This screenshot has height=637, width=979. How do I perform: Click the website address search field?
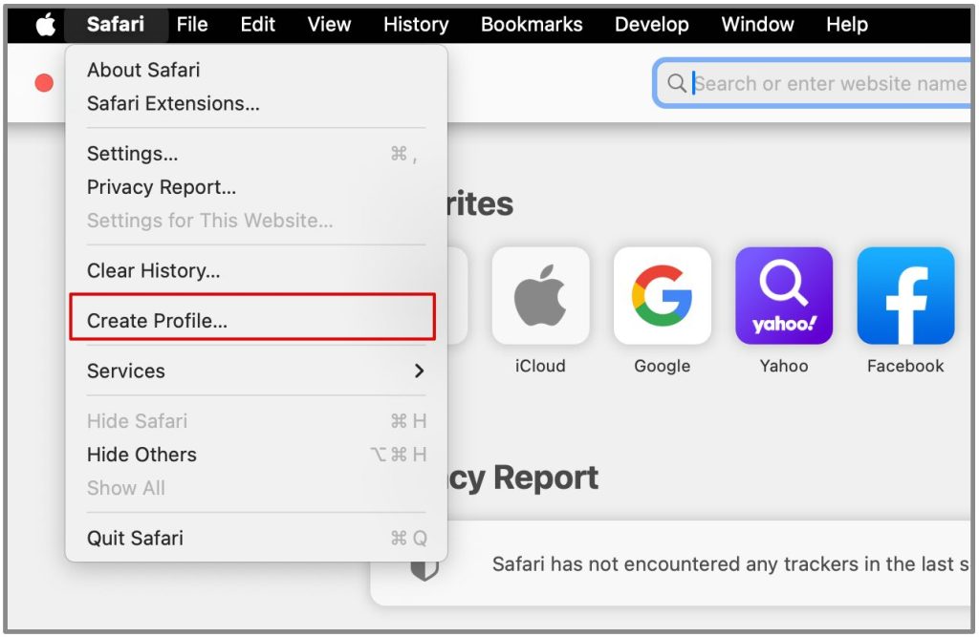[828, 84]
